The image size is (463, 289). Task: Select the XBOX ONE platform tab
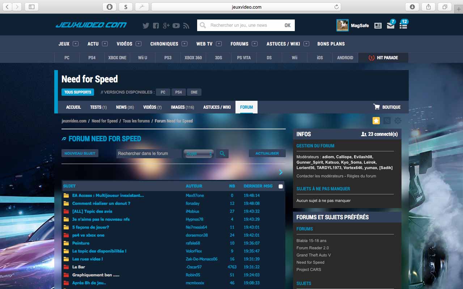pyautogui.click(x=118, y=57)
